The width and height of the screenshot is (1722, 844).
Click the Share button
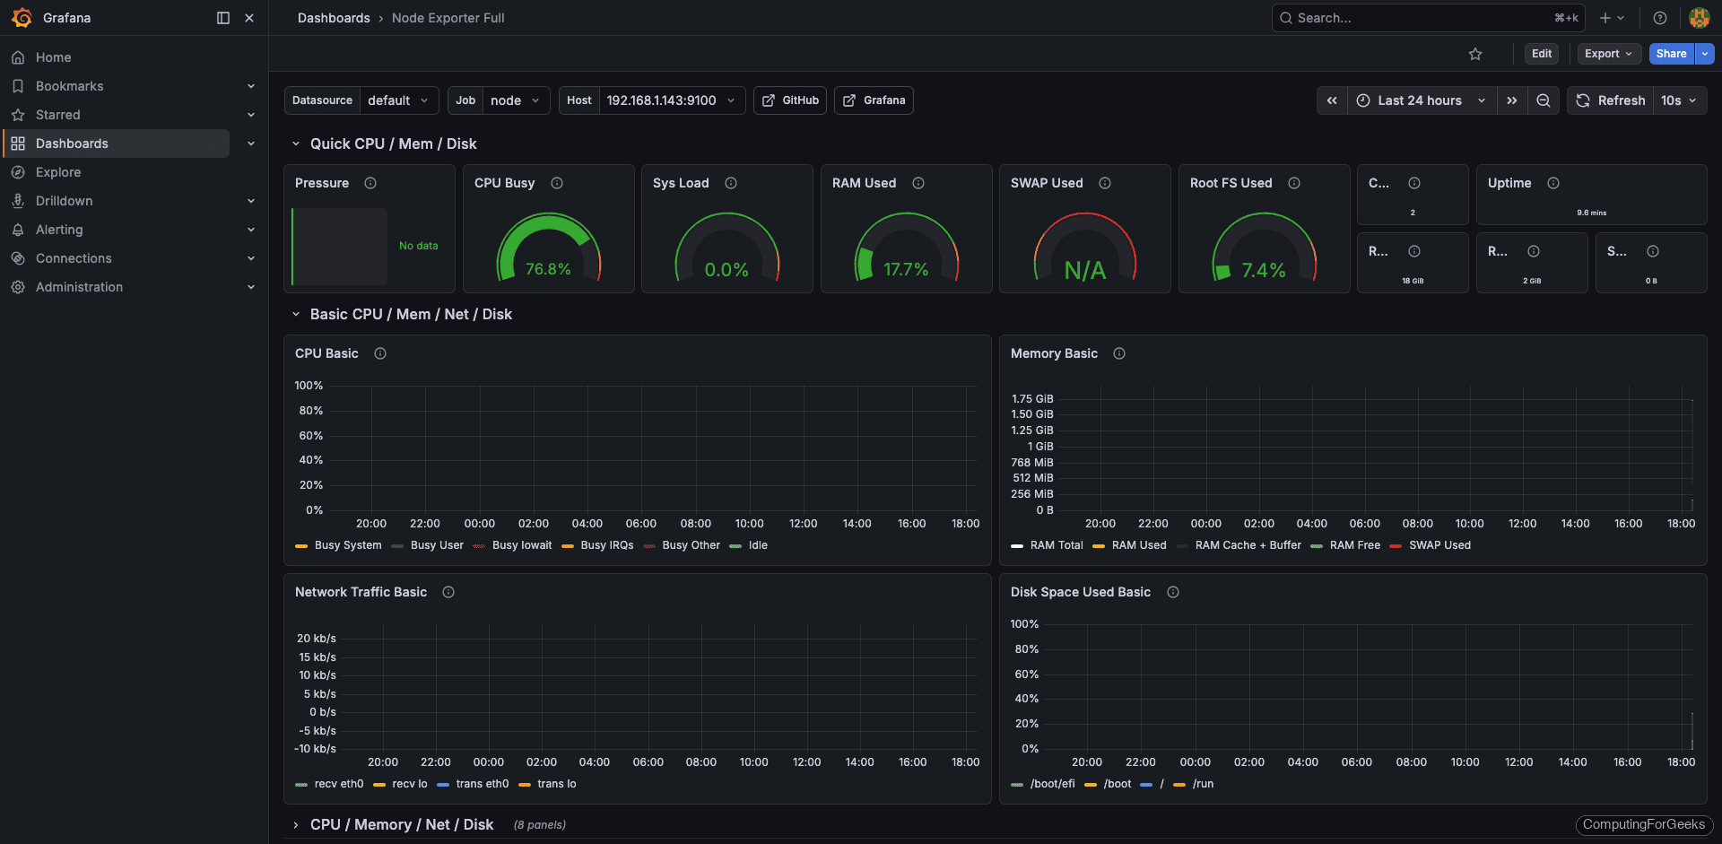point(1670,54)
